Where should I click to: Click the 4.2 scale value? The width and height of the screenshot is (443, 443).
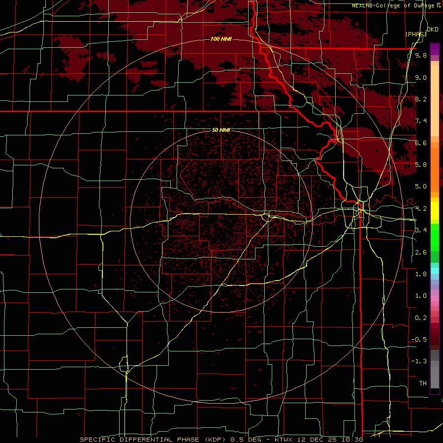coord(421,209)
